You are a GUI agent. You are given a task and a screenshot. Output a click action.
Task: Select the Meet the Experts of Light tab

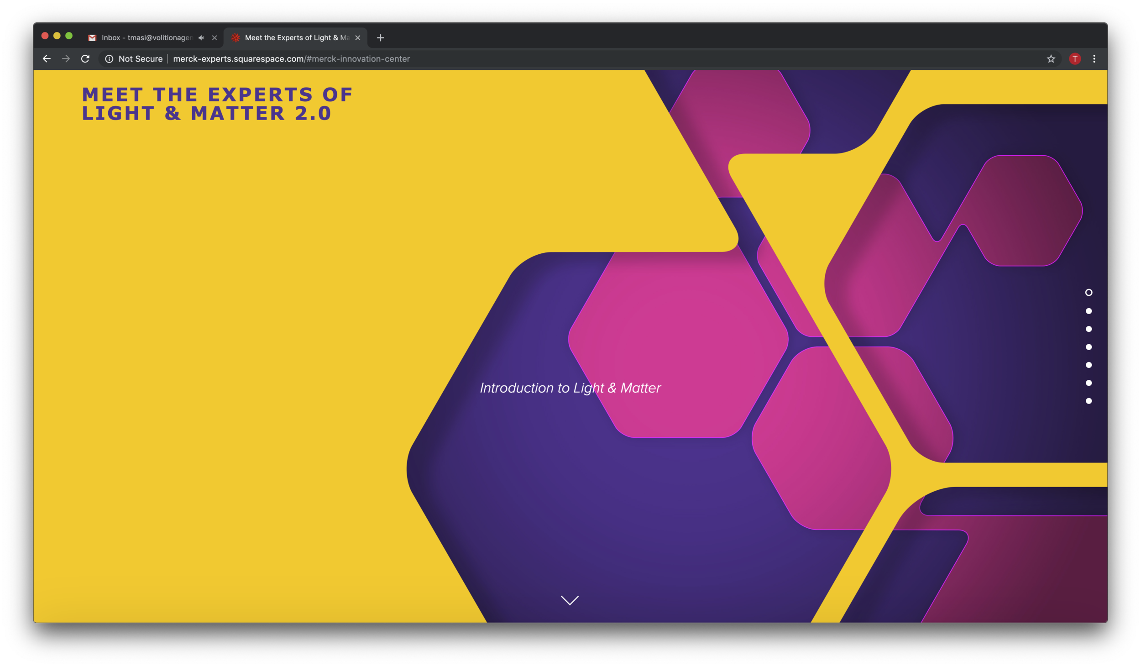coord(297,38)
